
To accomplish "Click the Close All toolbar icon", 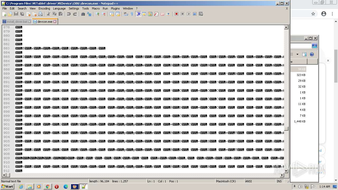I will [x=34, y=14].
